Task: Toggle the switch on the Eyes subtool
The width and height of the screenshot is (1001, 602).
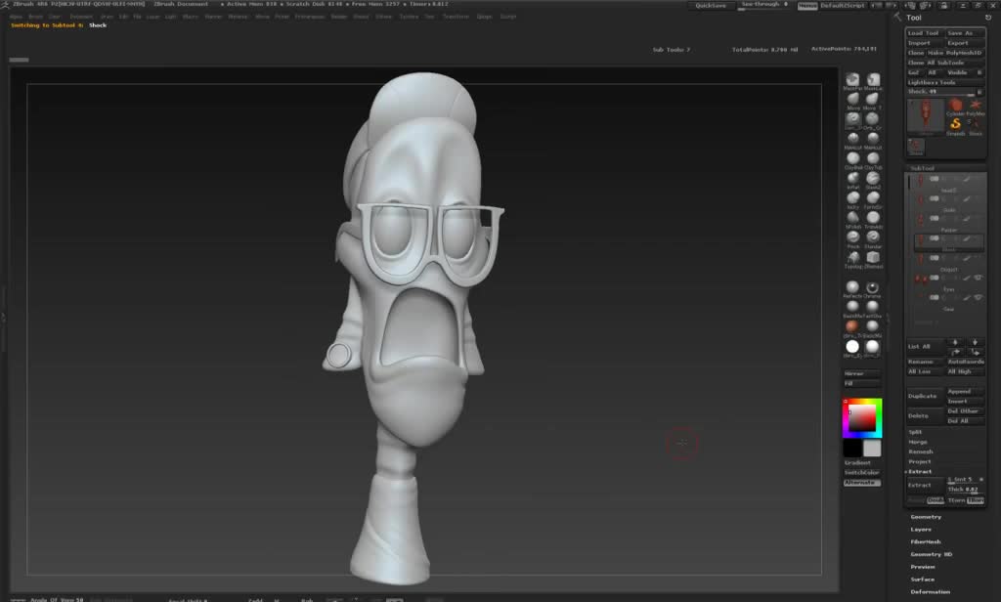Action: point(935,278)
